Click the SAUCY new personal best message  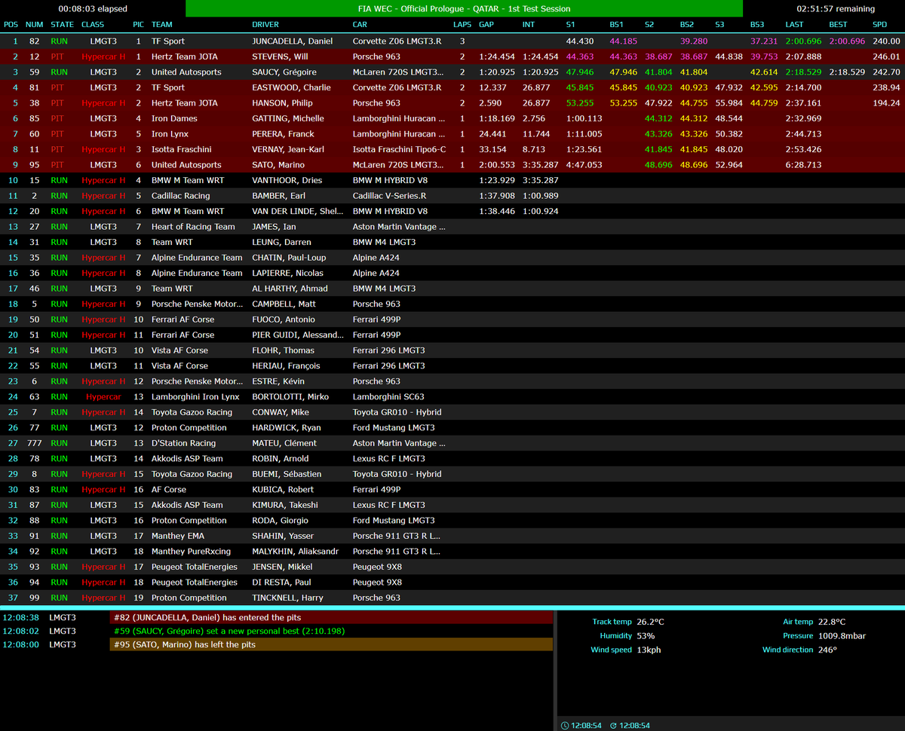click(331, 631)
